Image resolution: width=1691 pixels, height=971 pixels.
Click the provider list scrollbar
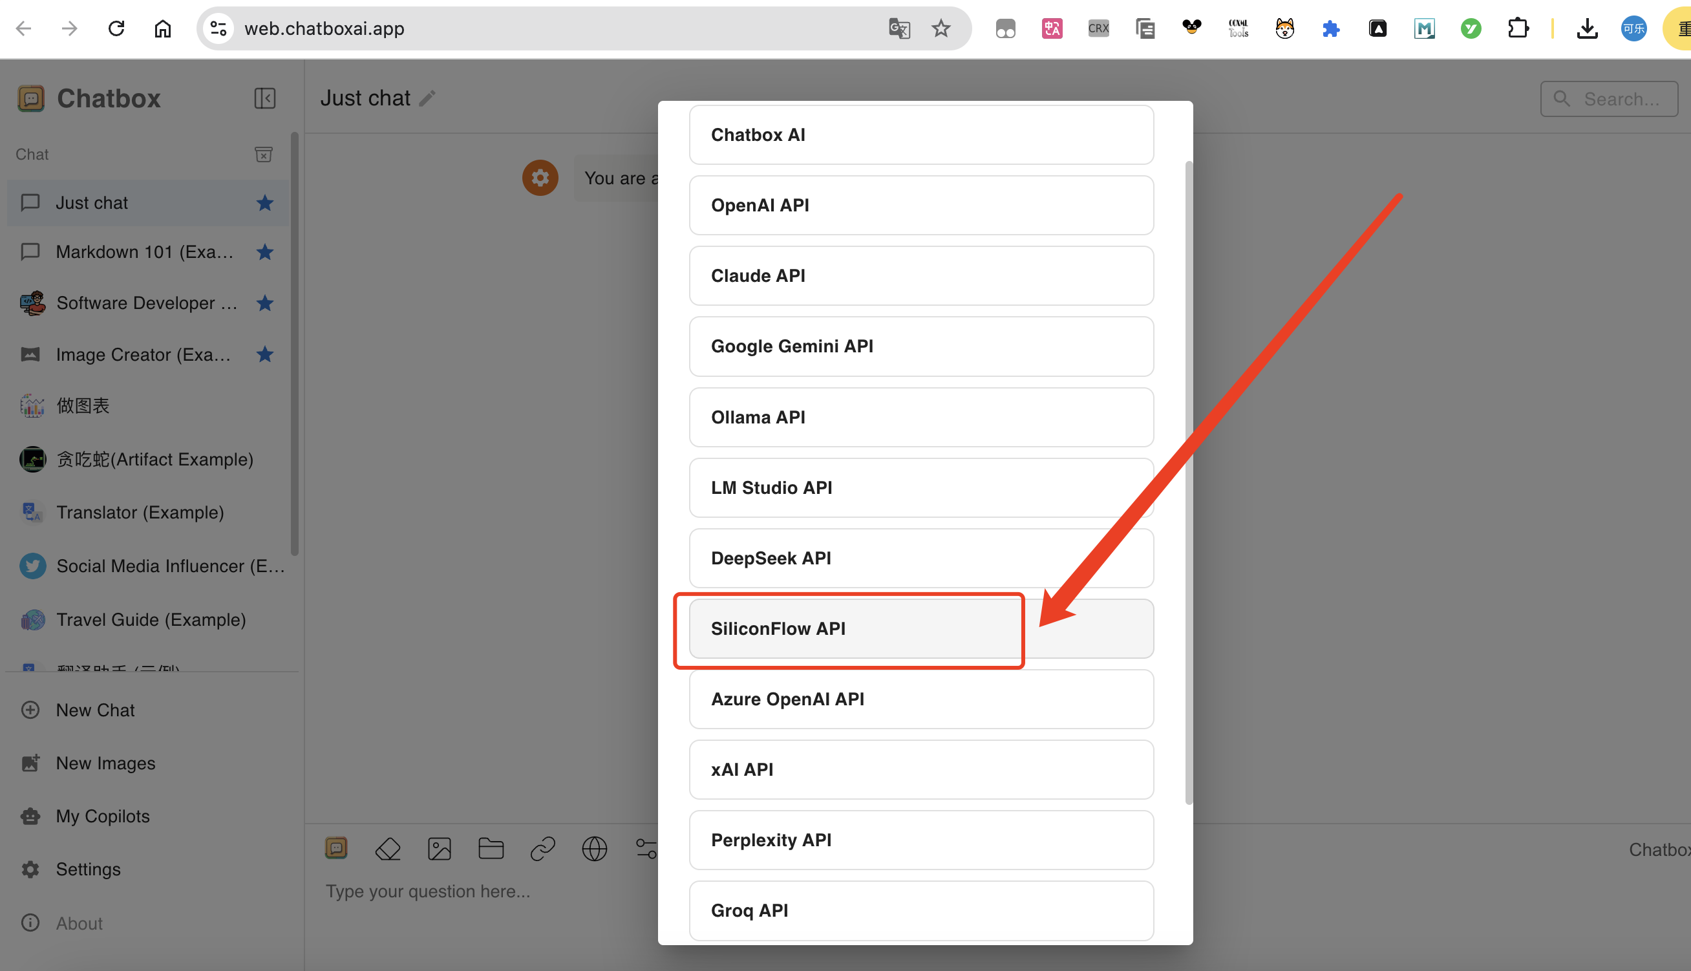[x=1188, y=483]
